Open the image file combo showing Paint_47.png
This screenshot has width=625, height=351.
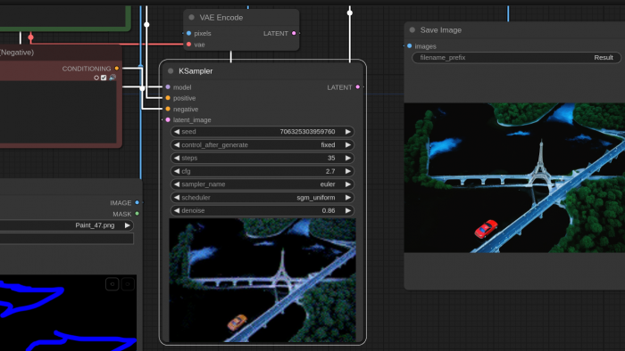(x=66, y=225)
